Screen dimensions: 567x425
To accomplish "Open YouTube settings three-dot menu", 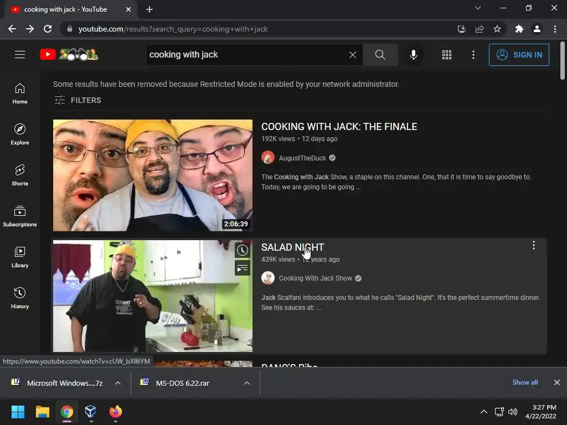I will (473, 55).
